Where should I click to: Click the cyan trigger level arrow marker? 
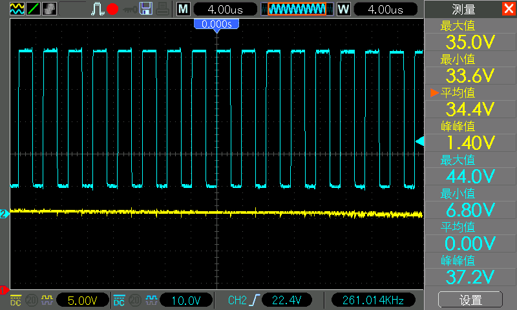tap(419, 141)
